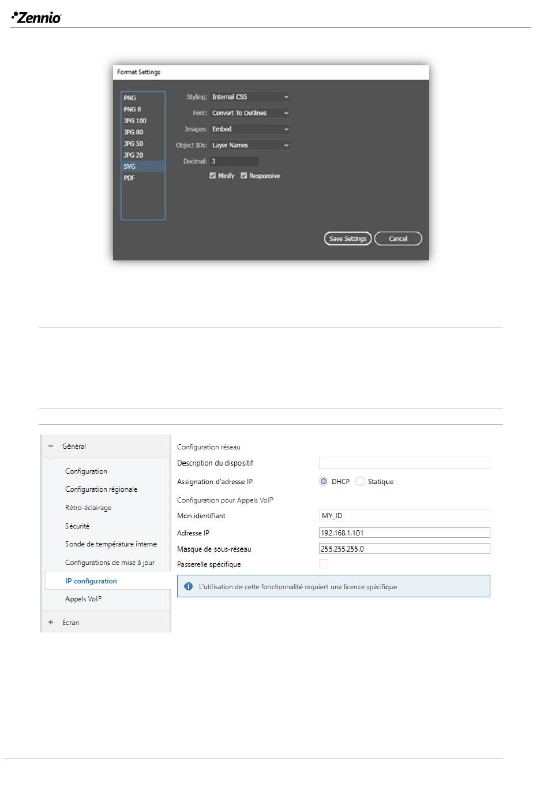Image resolution: width=548 pixels, height=796 pixels.
Task: Select JPG 80 format entry
Action: 142,132
